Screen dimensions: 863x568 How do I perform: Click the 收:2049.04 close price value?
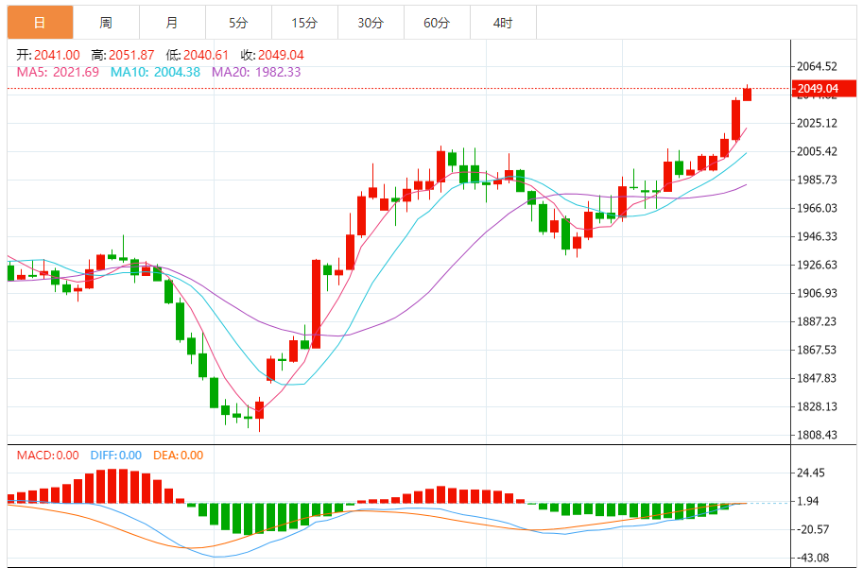[x=272, y=55]
